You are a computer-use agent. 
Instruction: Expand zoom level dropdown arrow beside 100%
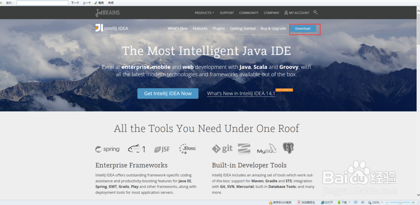pyautogui.click(x=382, y=202)
